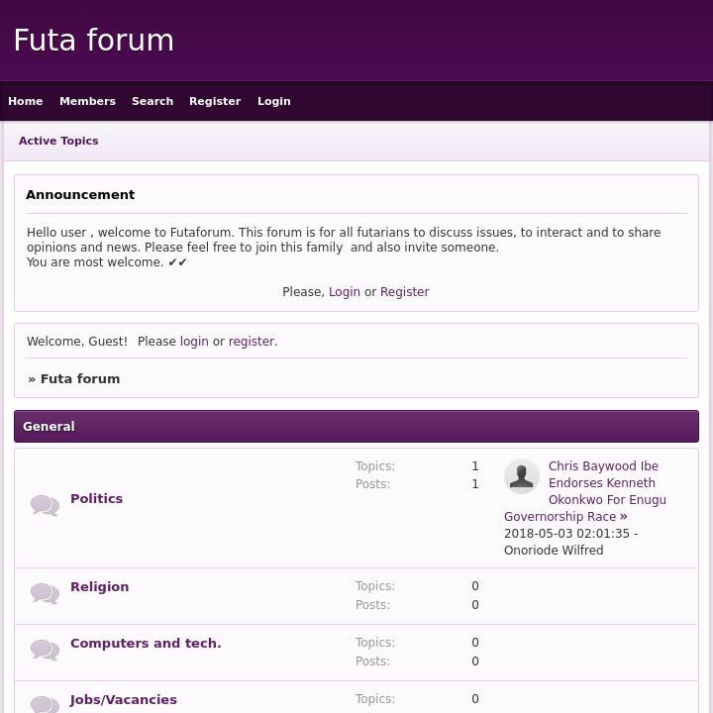Click the lowercase register link for guests
Viewport: 713px width, 713px height.
[x=252, y=342]
